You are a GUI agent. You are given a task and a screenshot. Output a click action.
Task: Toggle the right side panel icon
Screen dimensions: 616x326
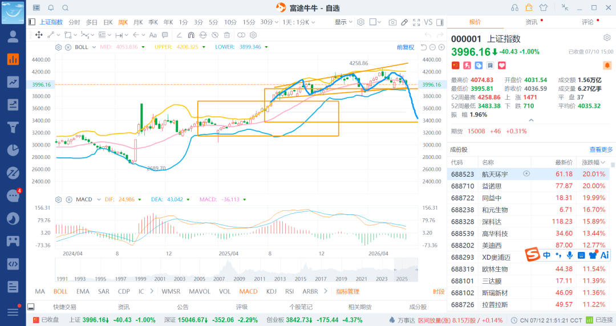tap(440, 22)
